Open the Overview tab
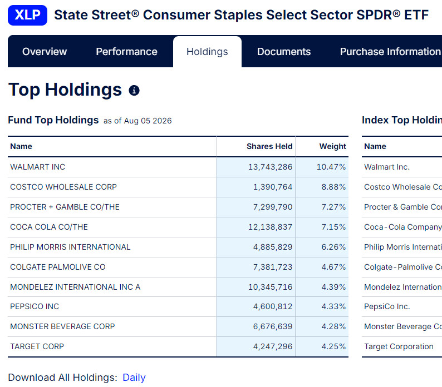The height and width of the screenshot is (387, 442). click(45, 52)
